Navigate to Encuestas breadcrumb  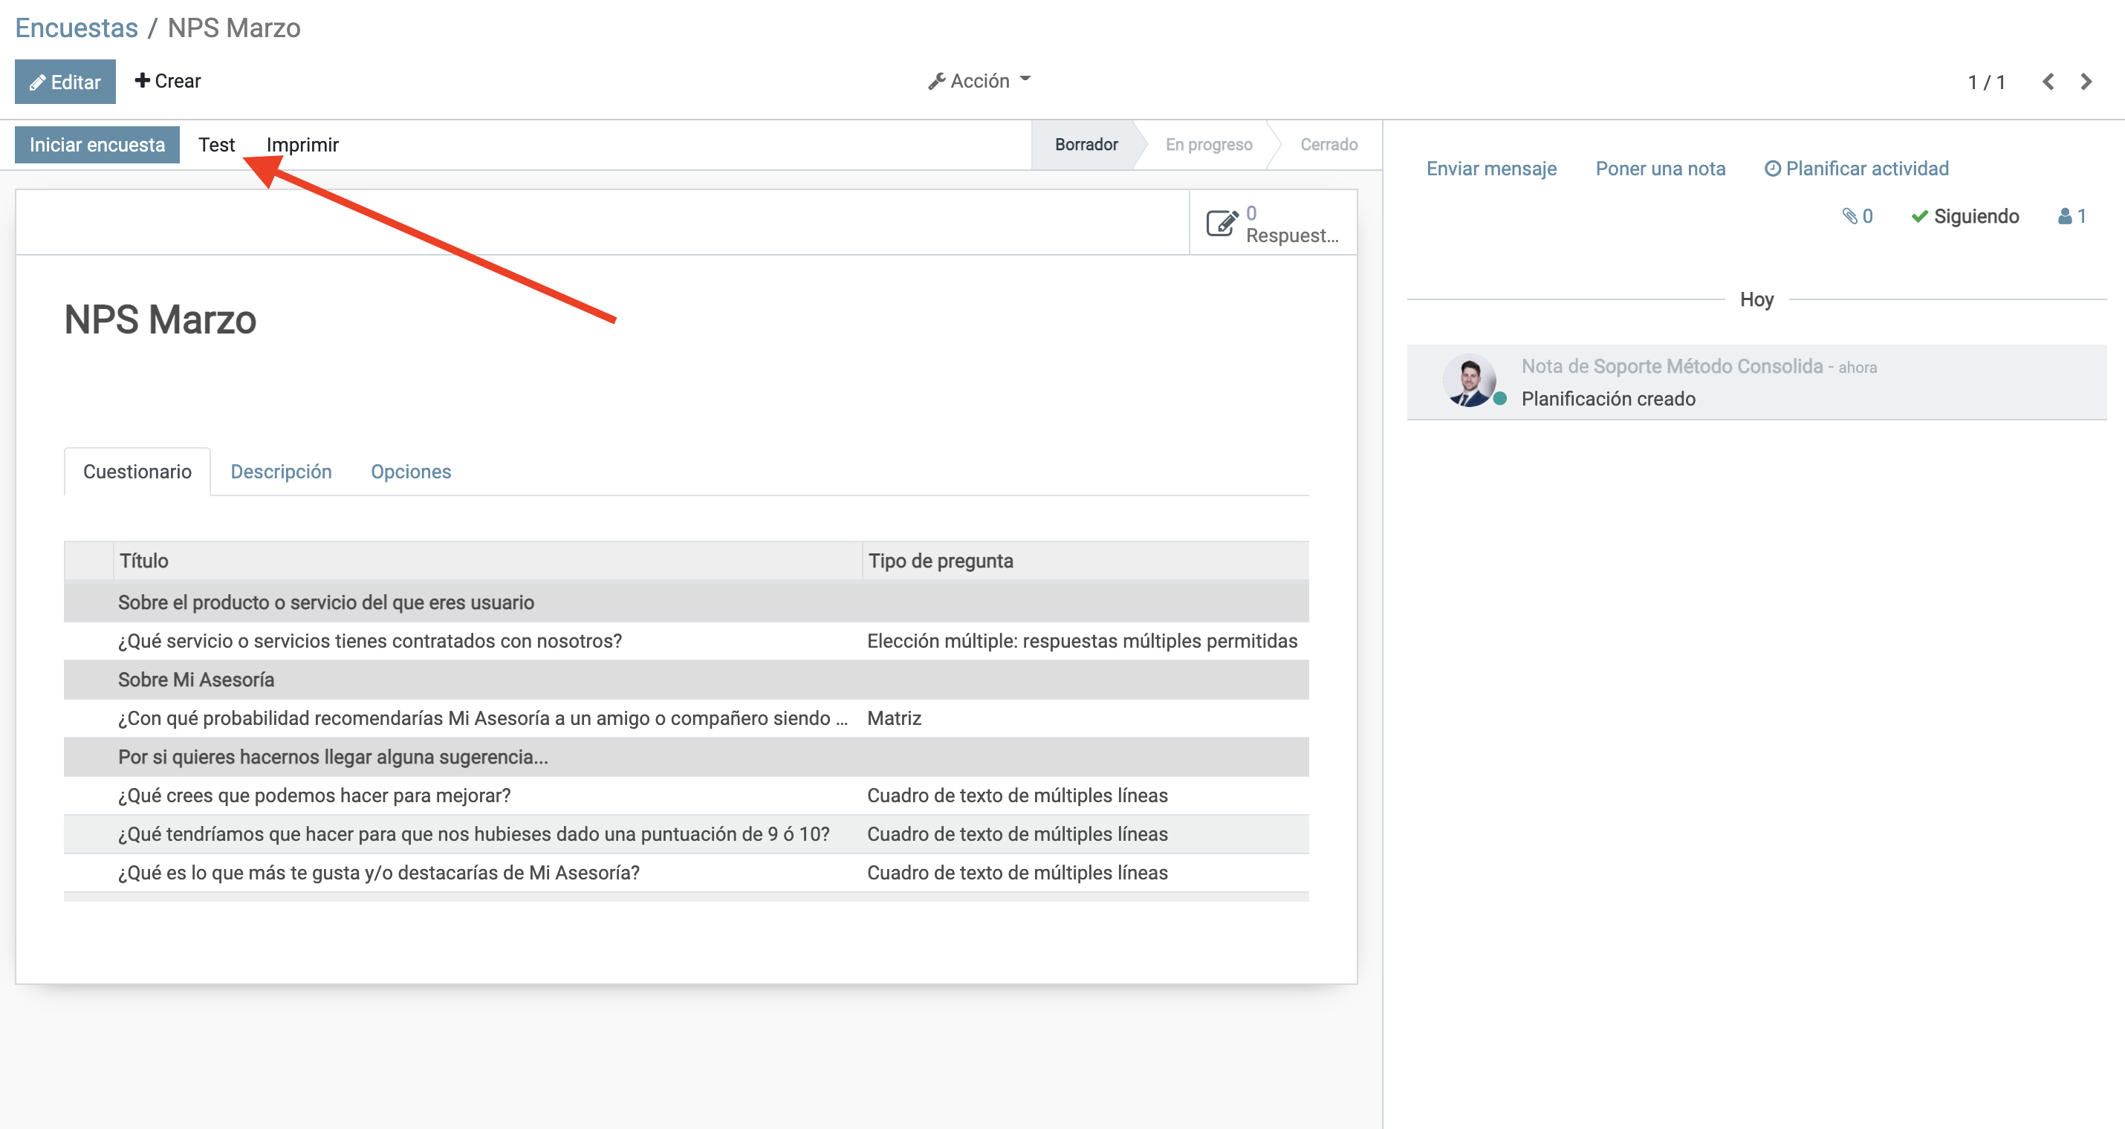[x=76, y=27]
